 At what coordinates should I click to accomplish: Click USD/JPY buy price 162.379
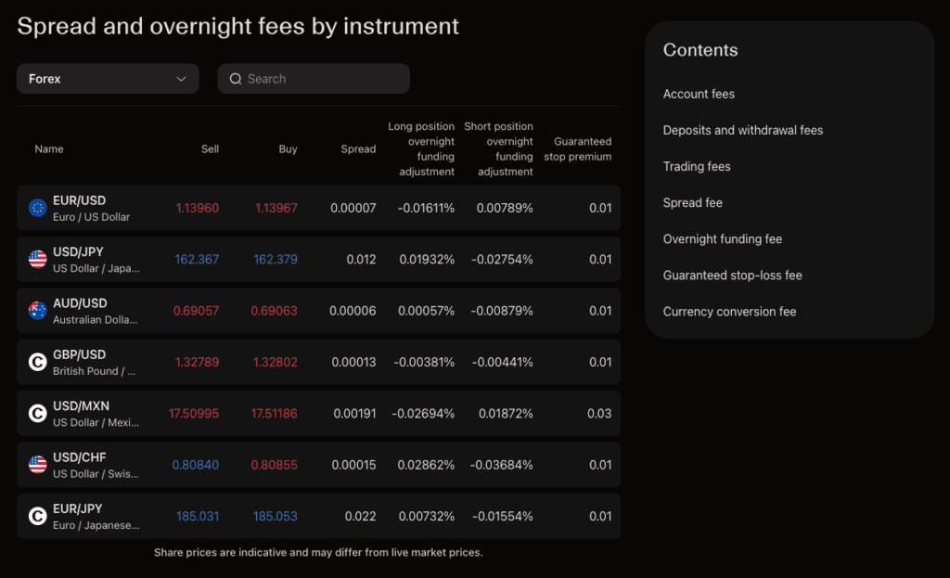276,260
